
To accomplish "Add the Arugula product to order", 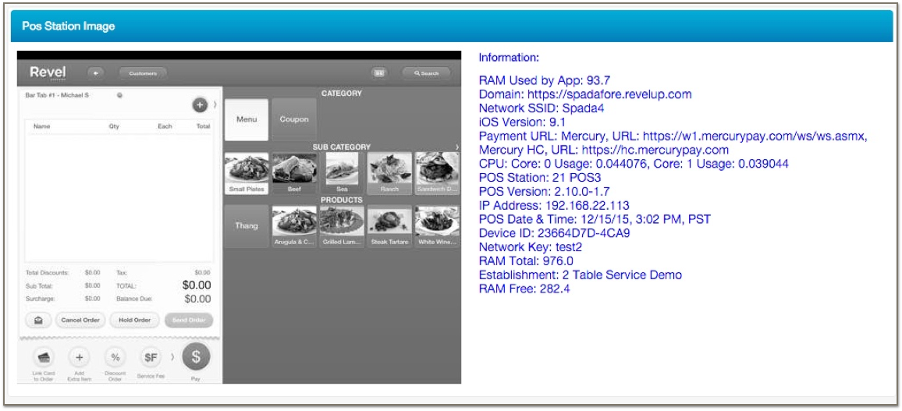I will [x=294, y=226].
